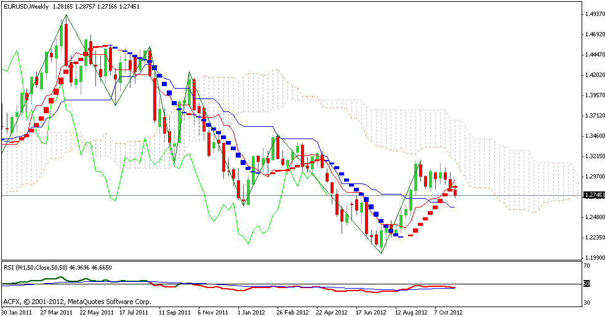Select the 1.24800 price axis label
The height and width of the screenshot is (317, 605).
point(595,217)
